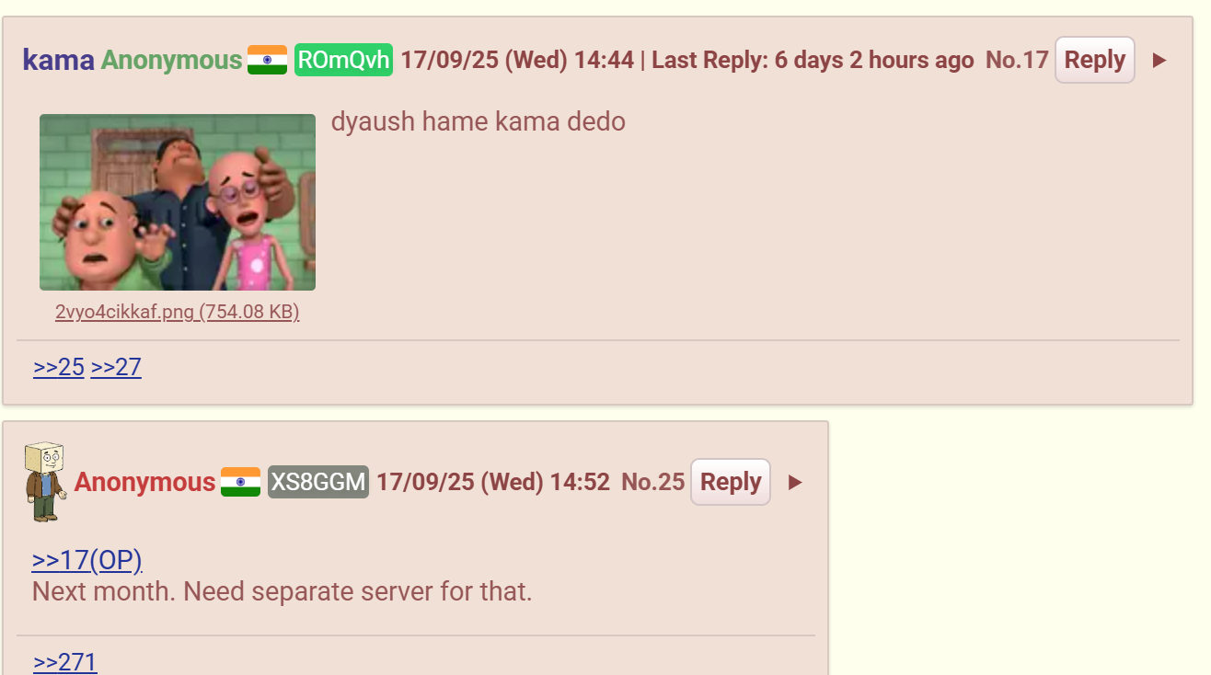1211x675 pixels.
Task: Click the red Anonymous name on post No.25
Action: click(x=144, y=482)
